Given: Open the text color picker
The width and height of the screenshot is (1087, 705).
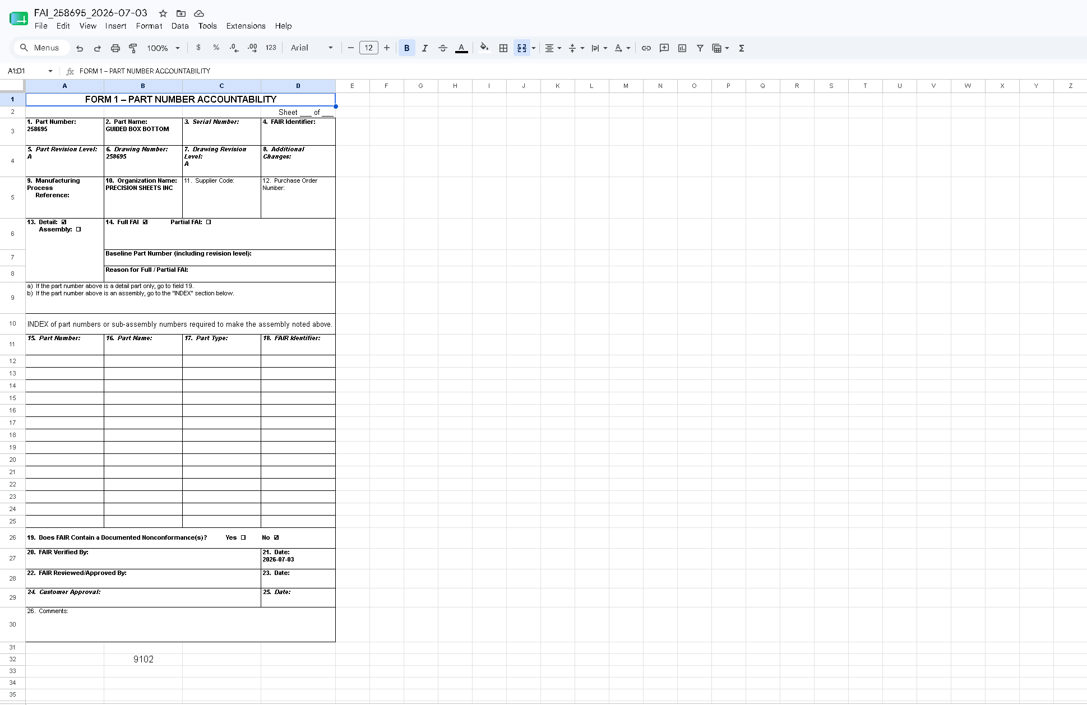Looking at the screenshot, I should click(x=461, y=48).
